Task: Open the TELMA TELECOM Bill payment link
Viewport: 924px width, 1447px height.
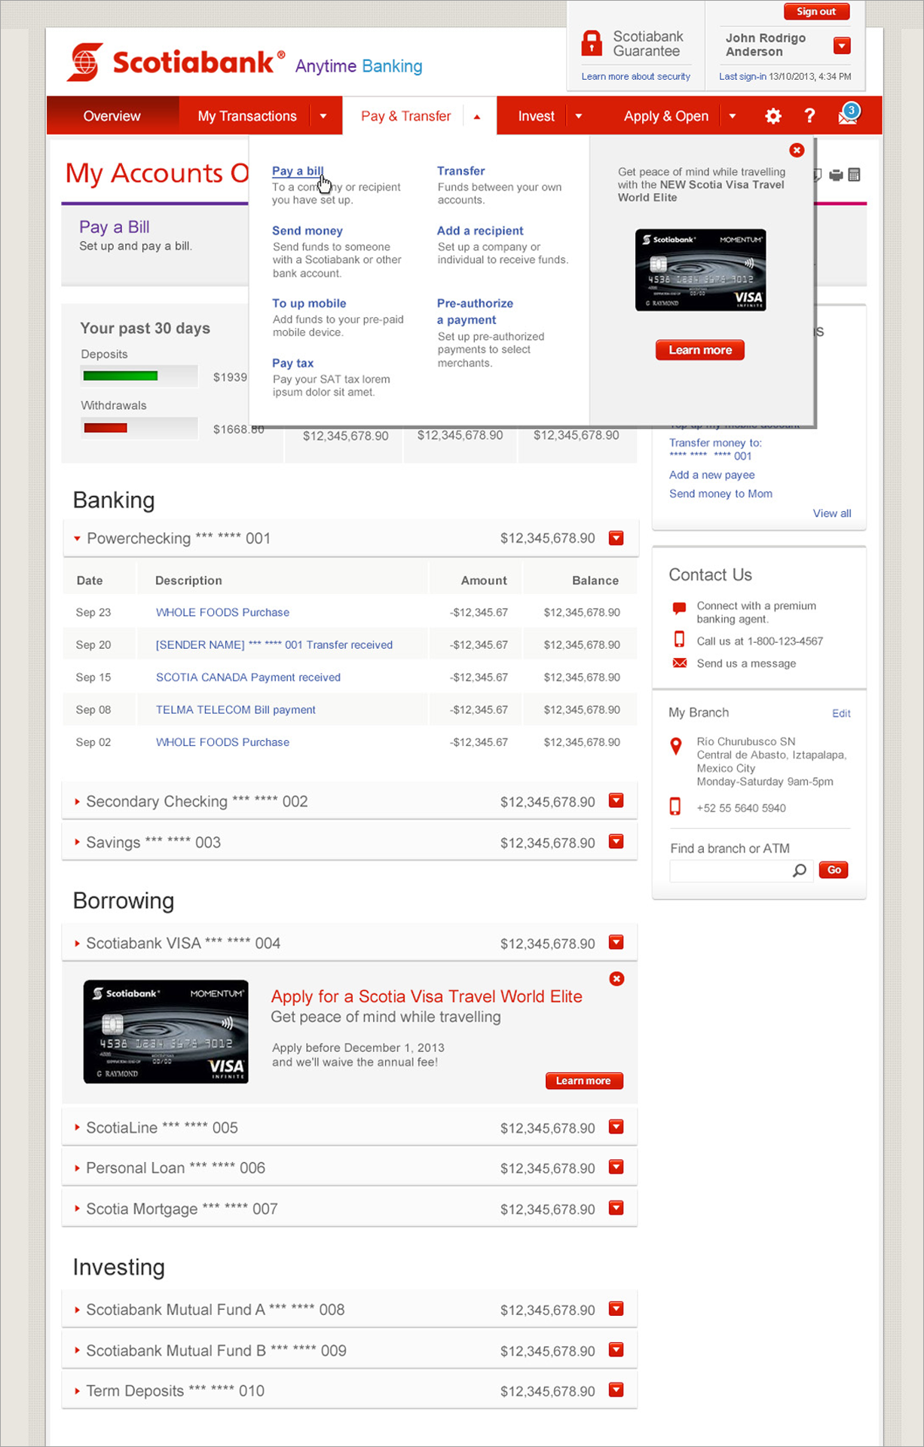Action: point(235,710)
